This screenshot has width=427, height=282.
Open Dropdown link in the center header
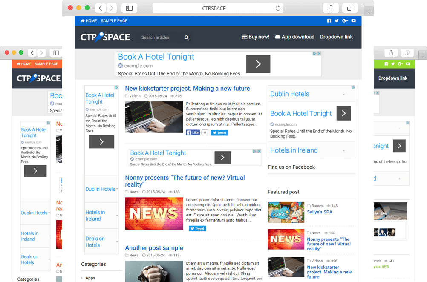pos(336,37)
